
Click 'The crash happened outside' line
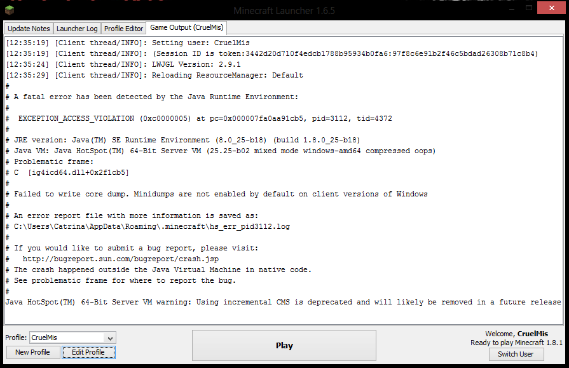(x=158, y=270)
